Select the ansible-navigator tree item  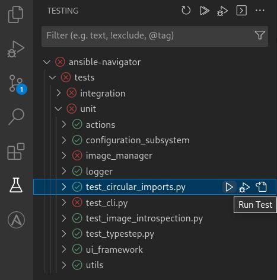pyautogui.click(x=155, y=62)
